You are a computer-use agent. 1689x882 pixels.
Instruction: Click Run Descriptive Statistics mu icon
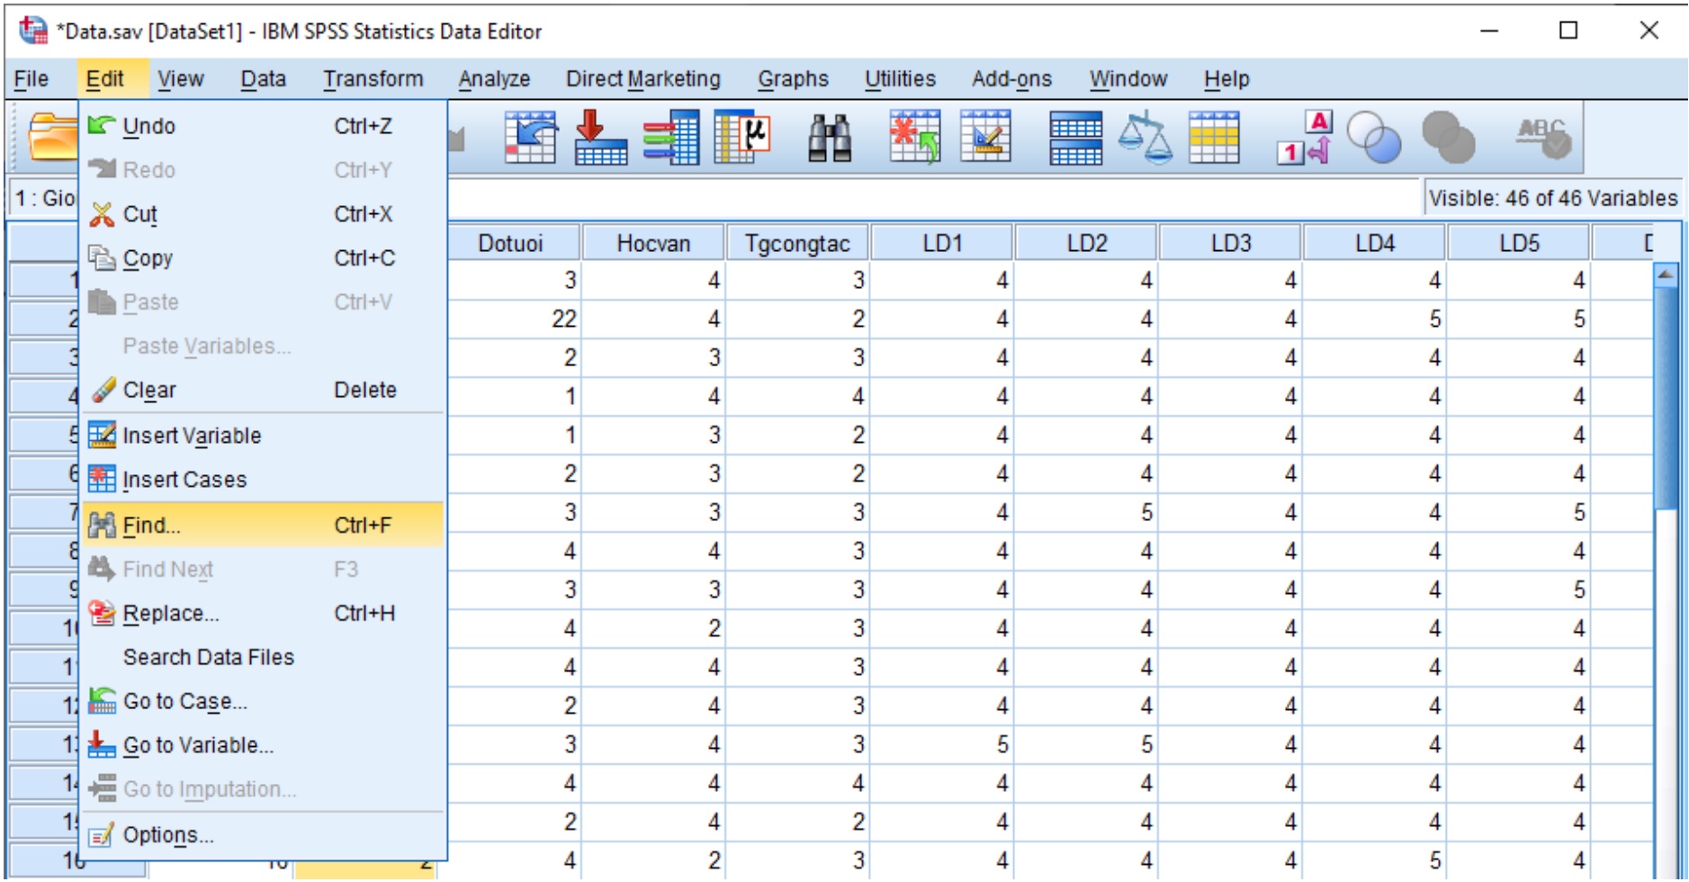tap(742, 138)
